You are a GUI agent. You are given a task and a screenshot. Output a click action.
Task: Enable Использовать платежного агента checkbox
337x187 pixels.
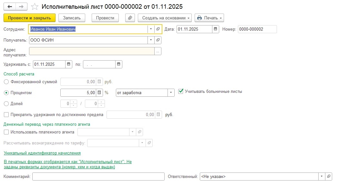tap(6, 132)
